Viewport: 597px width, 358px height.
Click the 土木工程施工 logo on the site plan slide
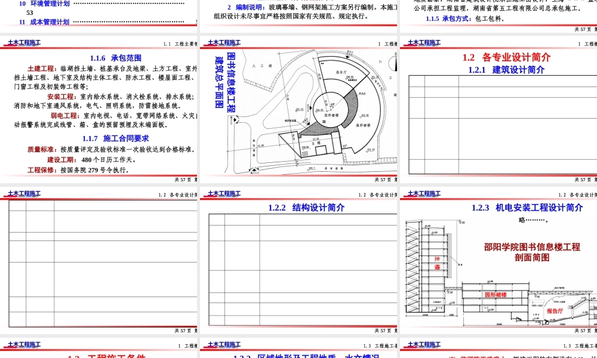click(x=224, y=42)
